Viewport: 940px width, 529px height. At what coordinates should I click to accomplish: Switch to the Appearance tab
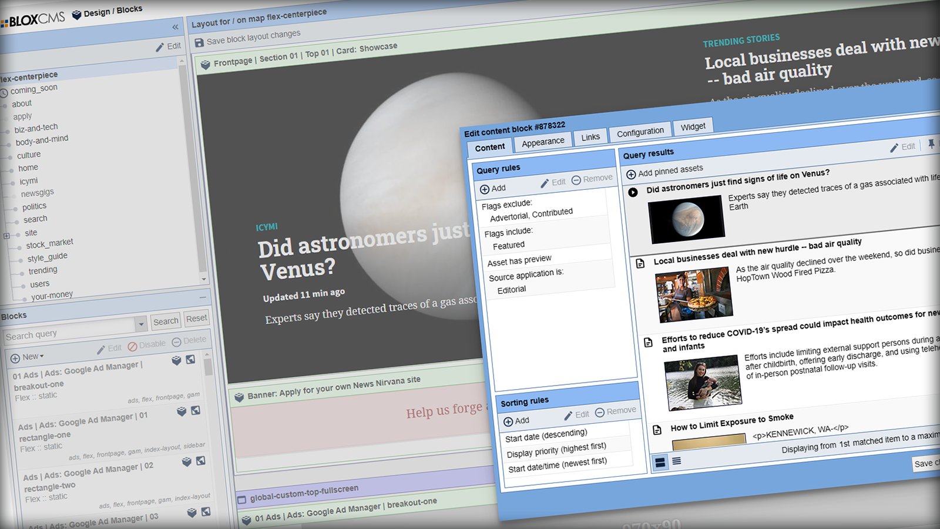(543, 142)
